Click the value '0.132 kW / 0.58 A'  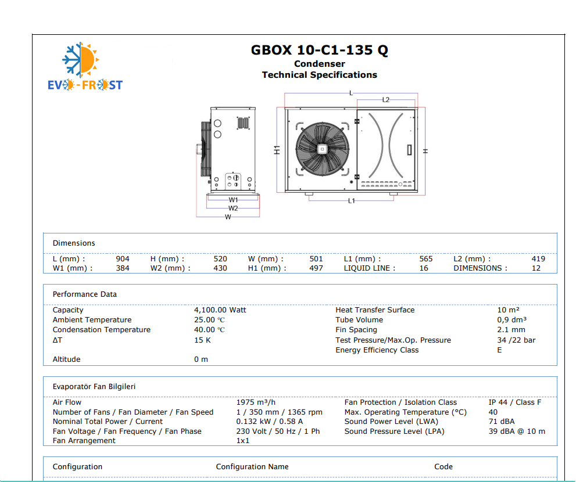coord(270,422)
